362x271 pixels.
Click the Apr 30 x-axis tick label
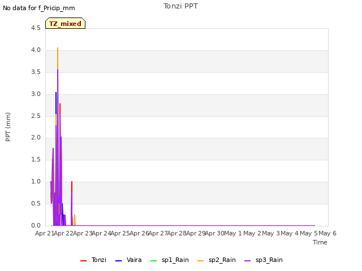tap(214, 233)
